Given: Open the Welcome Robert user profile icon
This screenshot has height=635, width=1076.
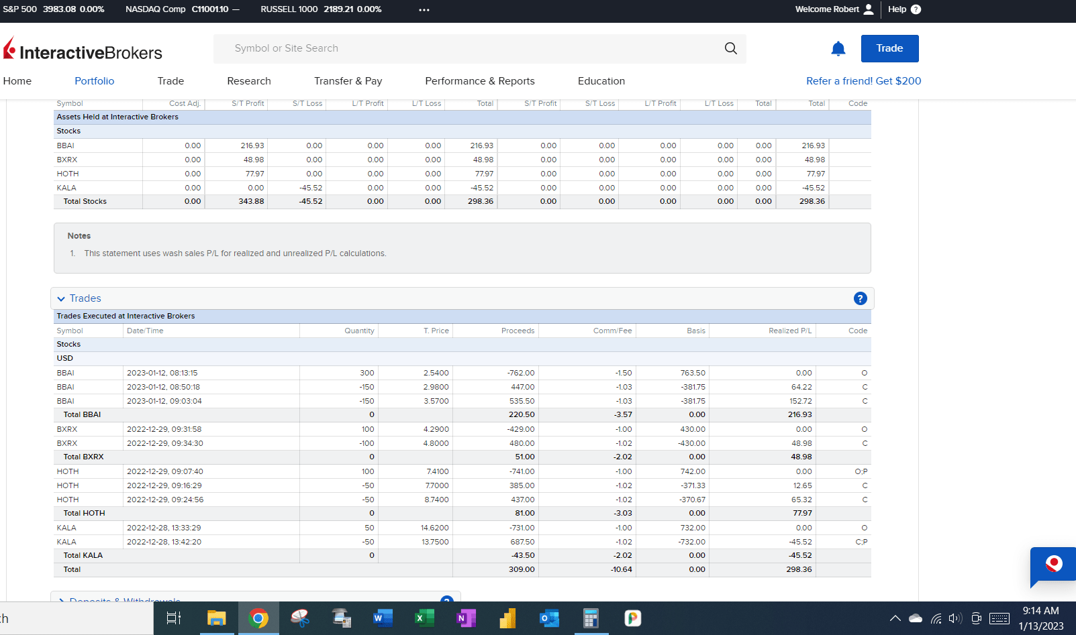Looking at the screenshot, I should [x=869, y=9].
